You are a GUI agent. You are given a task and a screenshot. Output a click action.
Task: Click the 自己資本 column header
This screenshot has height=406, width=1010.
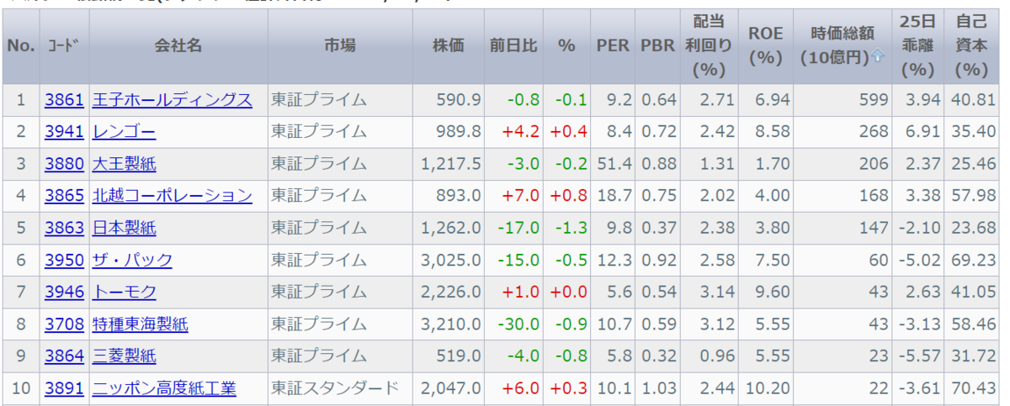click(x=972, y=46)
